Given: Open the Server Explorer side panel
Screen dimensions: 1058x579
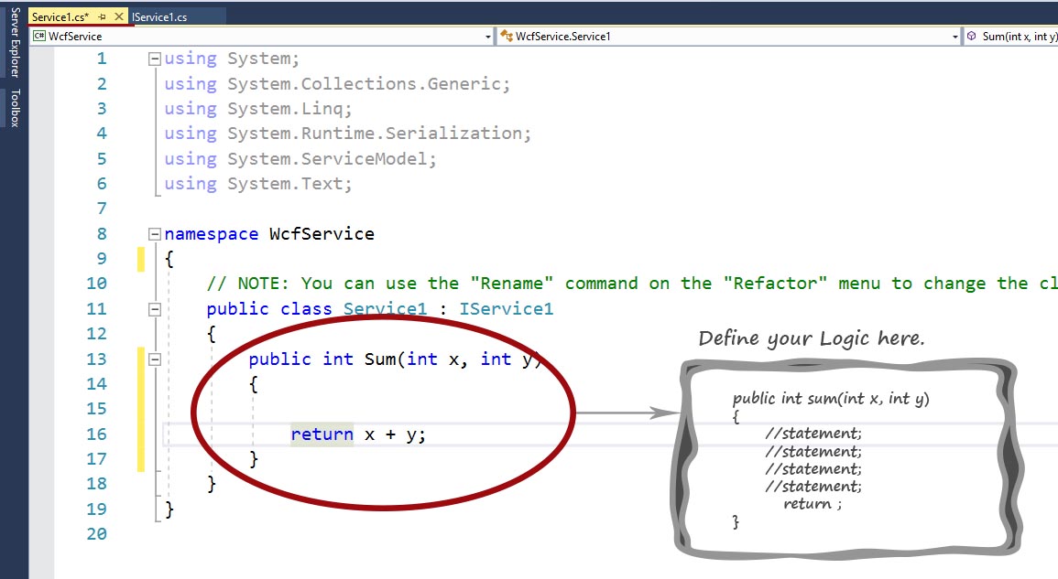Looking at the screenshot, I should pyautogui.click(x=15, y=42).
